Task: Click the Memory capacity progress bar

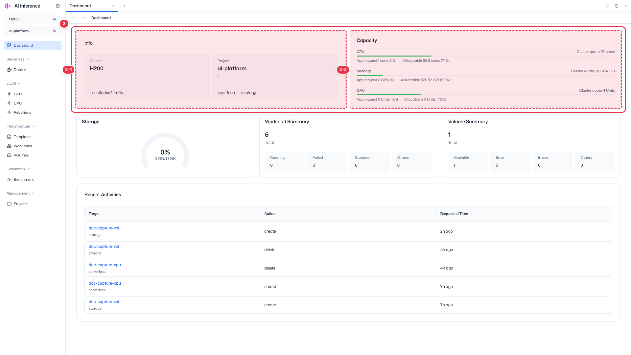Action: tap(486, 76)
